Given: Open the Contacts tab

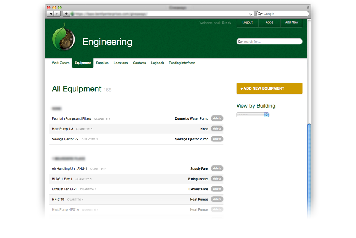Looking at the screenshot, I should pos(139,63).
